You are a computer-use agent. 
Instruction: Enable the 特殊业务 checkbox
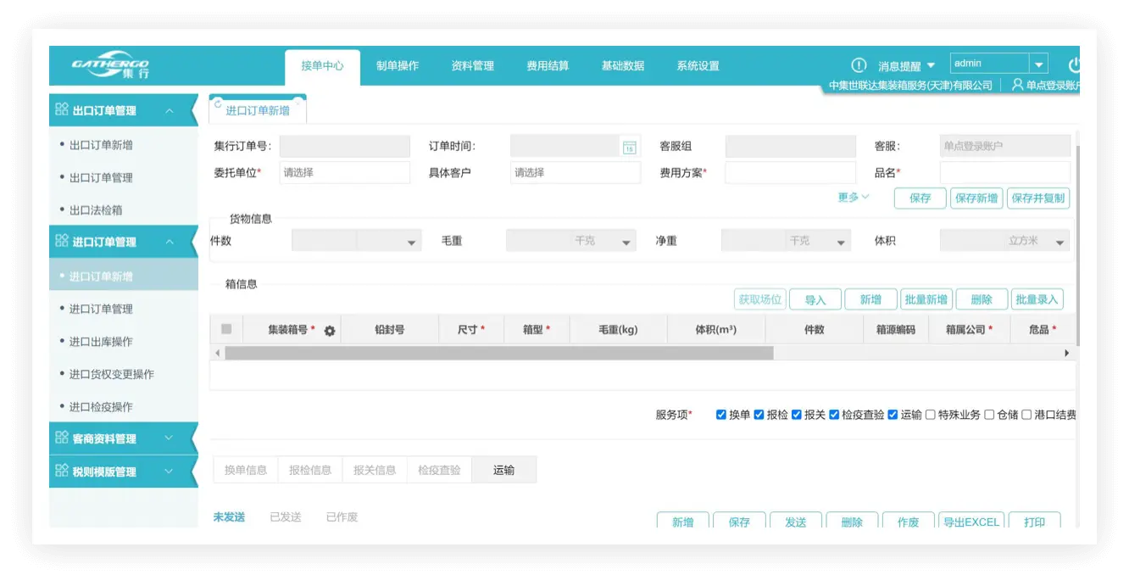[x=931, y=415]
